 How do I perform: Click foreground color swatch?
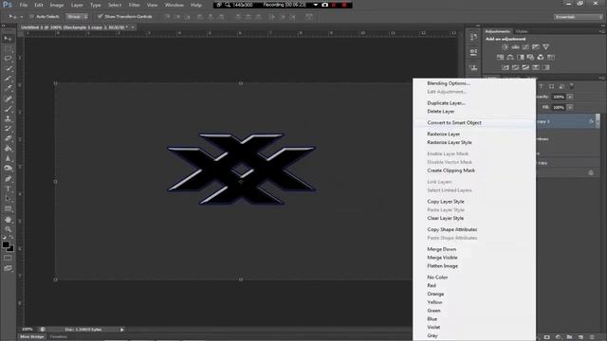pyautogui.click(x=6, y=244)
